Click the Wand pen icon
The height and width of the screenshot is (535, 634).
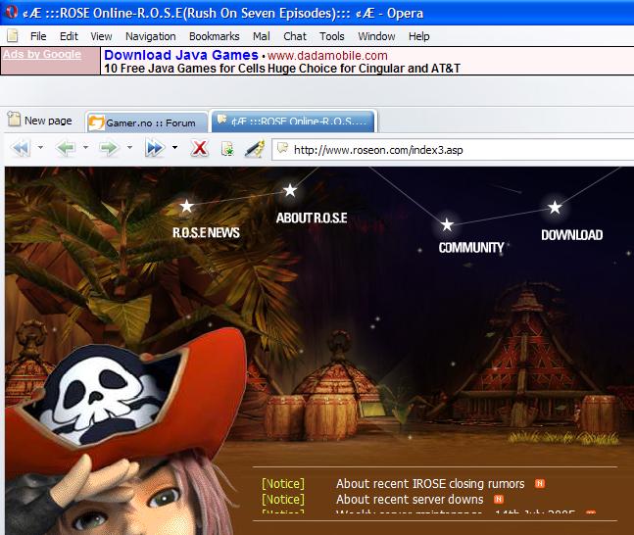pyautogui.click(x=255, y=148)
